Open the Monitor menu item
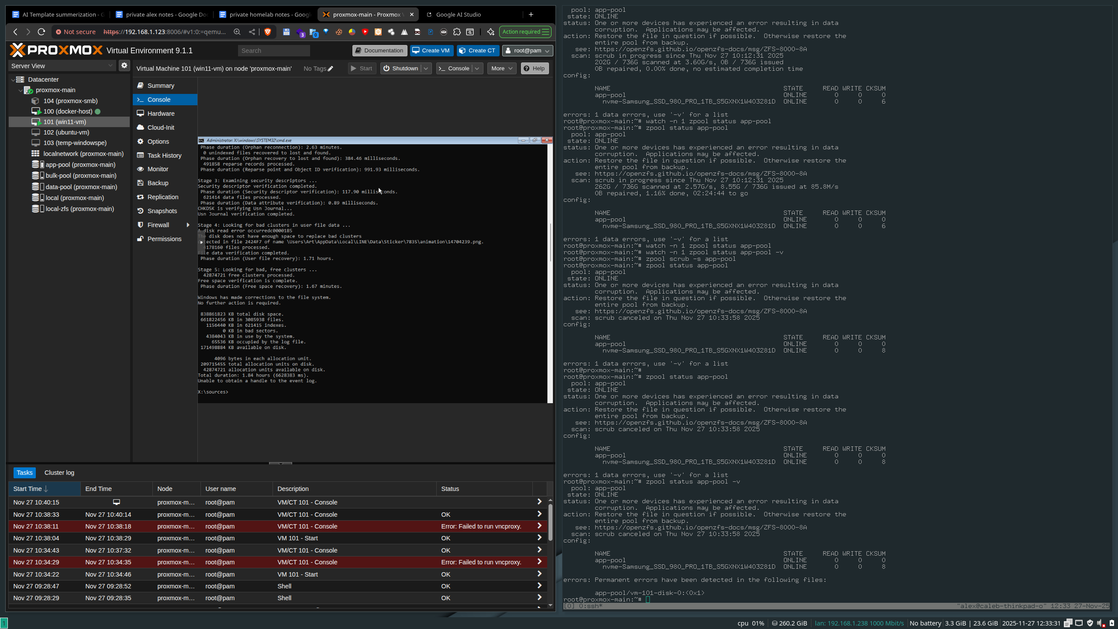Viewport: 1118px width, 629px height. 165,169
